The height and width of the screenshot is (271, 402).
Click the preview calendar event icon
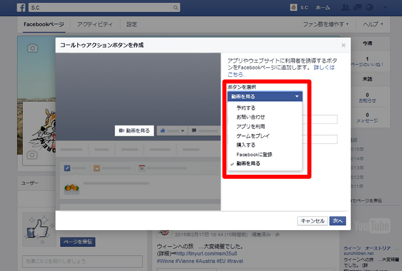pyautogui.click(x=142, y=168)
